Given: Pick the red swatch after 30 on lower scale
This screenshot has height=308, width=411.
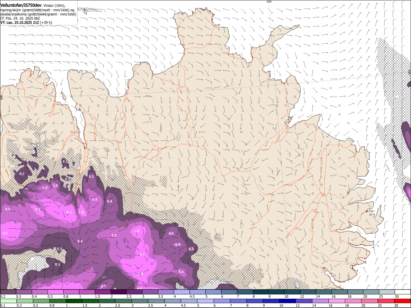Looking at the screenshot, I should pyautogui.click(x=403, y=301).
